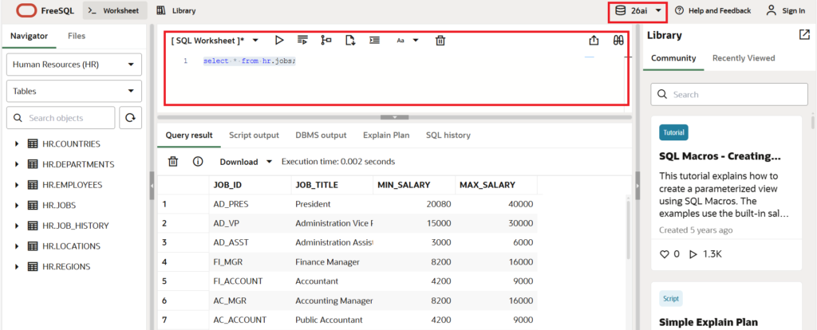Open Help and Feedback
817x330 pixels.
712,11
